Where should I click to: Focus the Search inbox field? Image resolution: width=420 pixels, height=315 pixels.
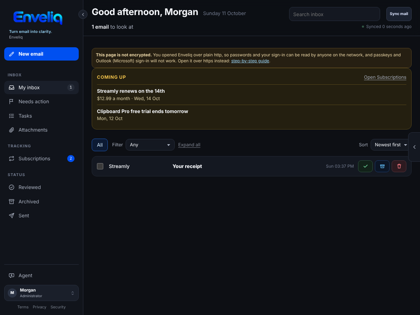tap(335, 14)
